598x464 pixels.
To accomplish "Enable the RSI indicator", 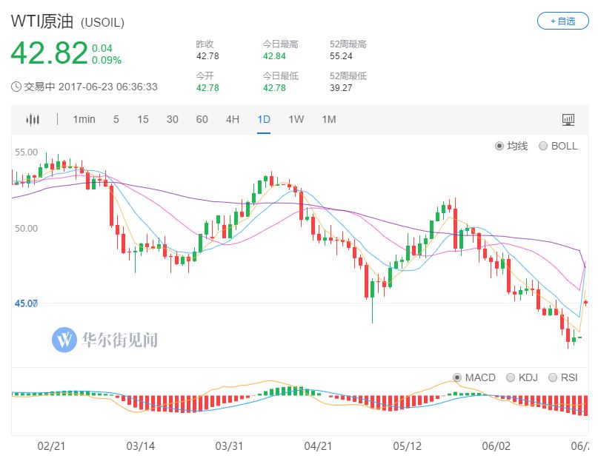I will click(x=553, y=377).
